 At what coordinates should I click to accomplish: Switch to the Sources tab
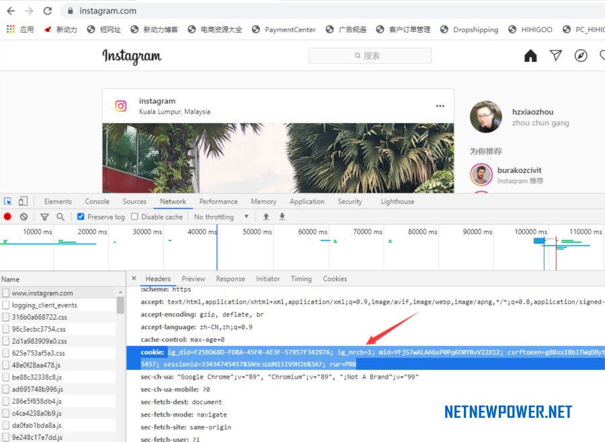point(134,202)
